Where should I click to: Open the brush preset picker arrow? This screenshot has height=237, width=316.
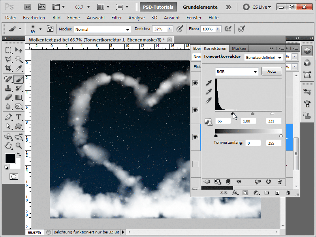pos(40,29)
